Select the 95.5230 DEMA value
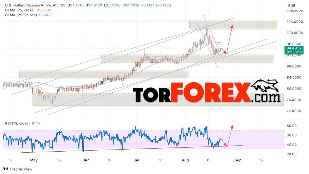 [x=44, y=10]
